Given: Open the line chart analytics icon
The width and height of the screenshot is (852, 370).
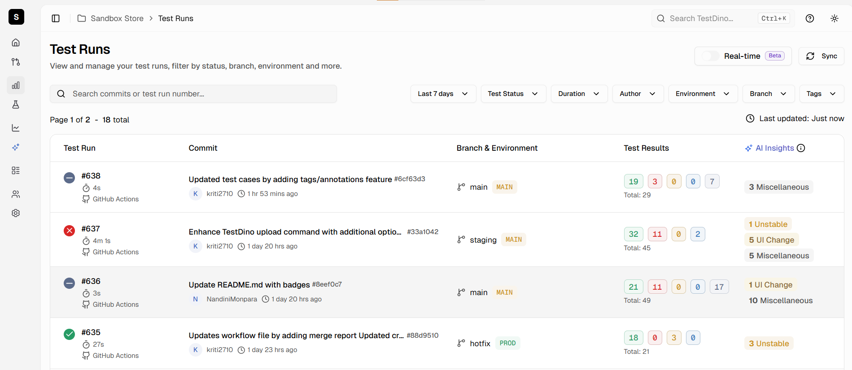Looking at the screenshot, I should [x=16, y=128].
